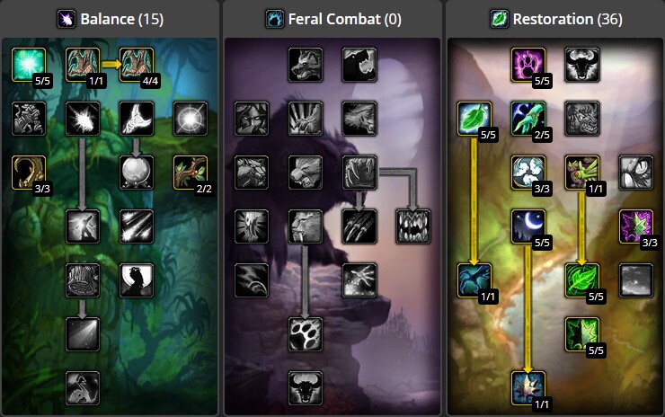Click the Nature's Reach talent showing 2/2
The height and width of the screenshot is (417, 665).
[x=190, y=173]
